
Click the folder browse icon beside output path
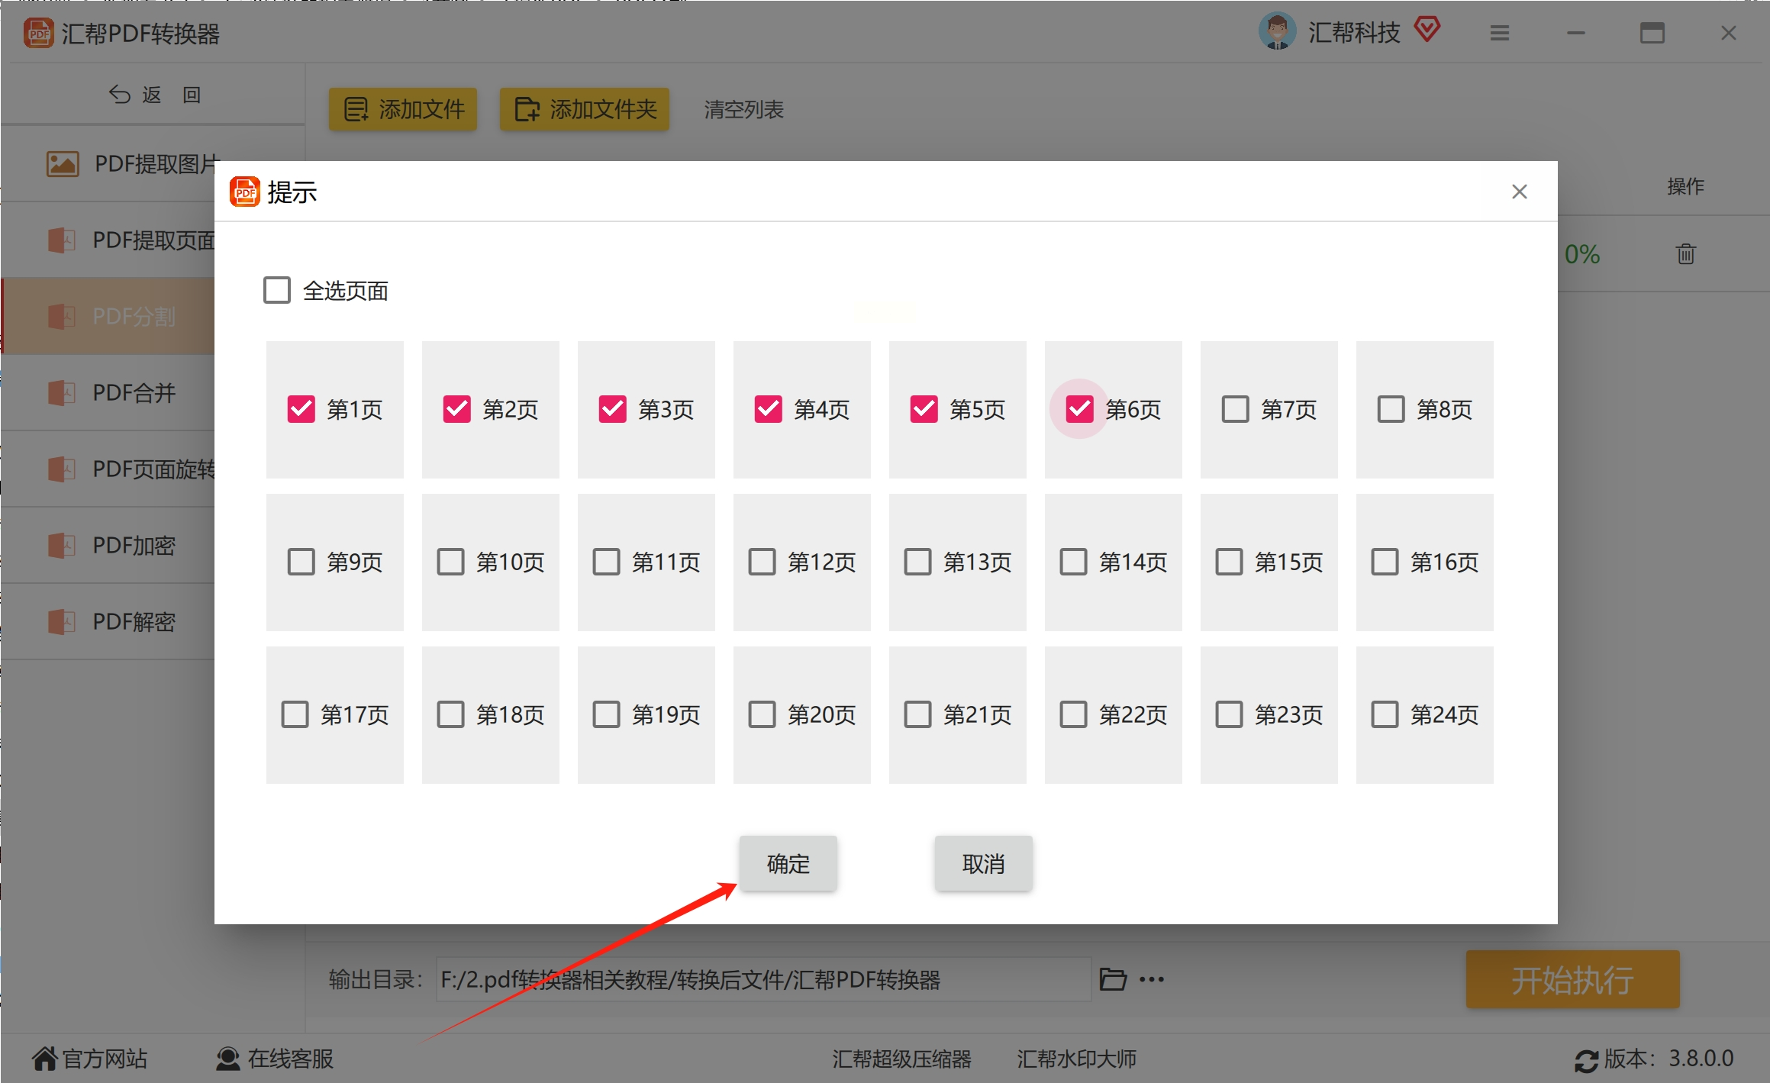[x=1112, y=979]
